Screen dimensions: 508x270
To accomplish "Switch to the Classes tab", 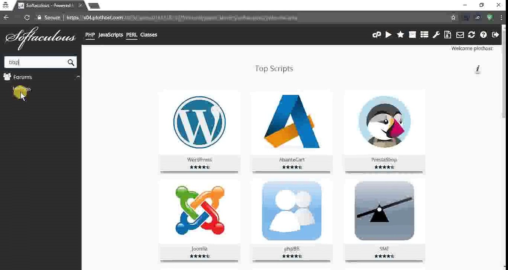I will 149,35.
